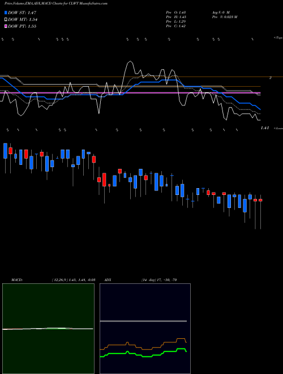Select the 'DOW ST: 1.47' legend label
283x374 pixels.
pyautogui.click(x=22, y=12)
